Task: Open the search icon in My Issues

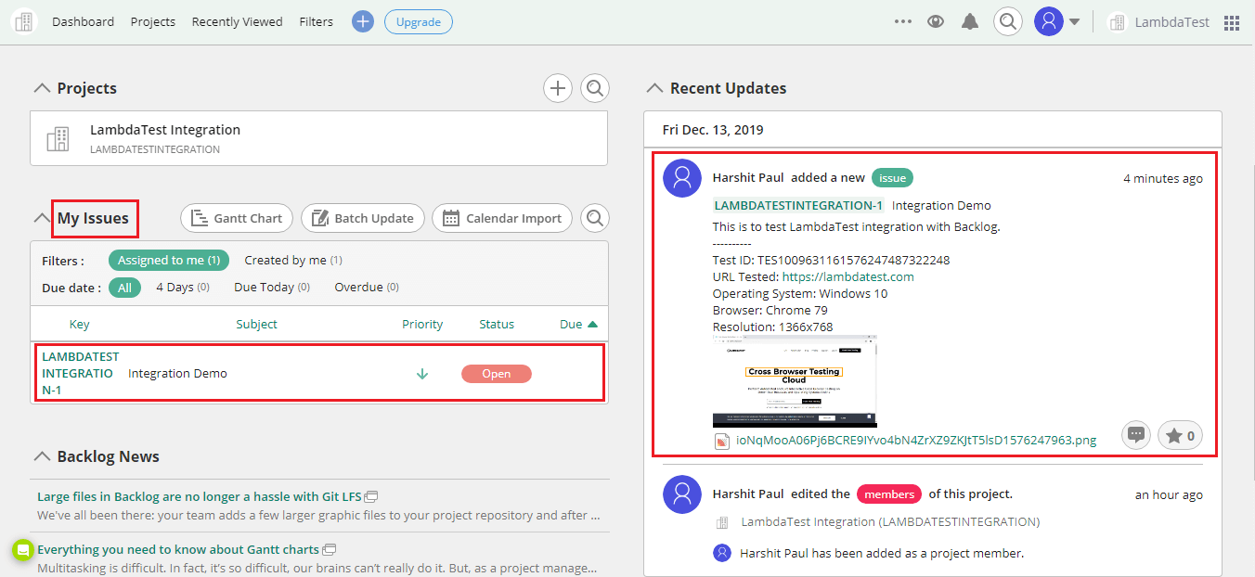Action: pyautogui.click(x=594, y=218)
